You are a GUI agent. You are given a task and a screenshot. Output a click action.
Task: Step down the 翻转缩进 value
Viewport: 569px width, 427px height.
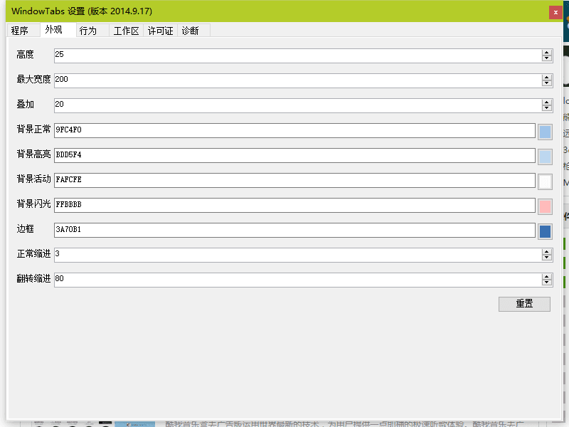click(x=546, y=282)
